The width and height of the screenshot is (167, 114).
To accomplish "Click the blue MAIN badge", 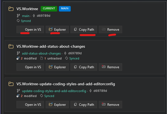I will [65, 8].
